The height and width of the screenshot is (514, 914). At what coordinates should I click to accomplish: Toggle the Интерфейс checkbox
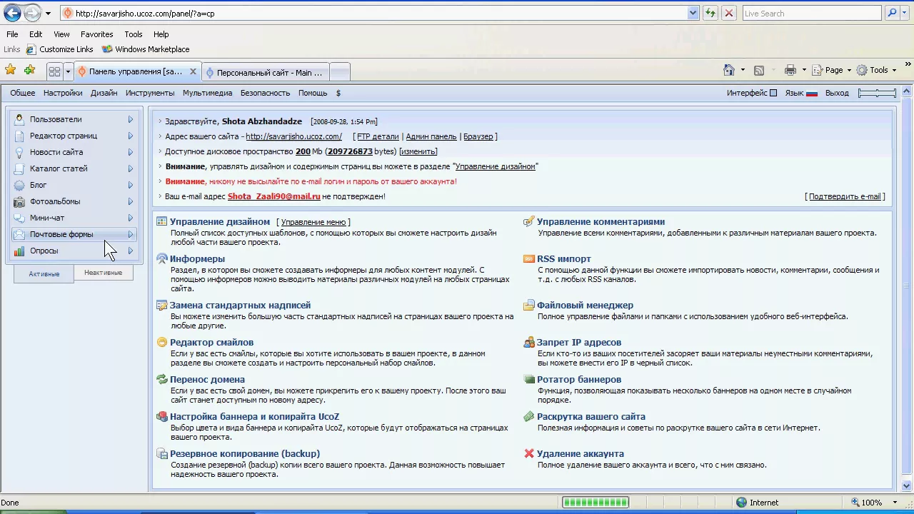(x=773, y=93)
